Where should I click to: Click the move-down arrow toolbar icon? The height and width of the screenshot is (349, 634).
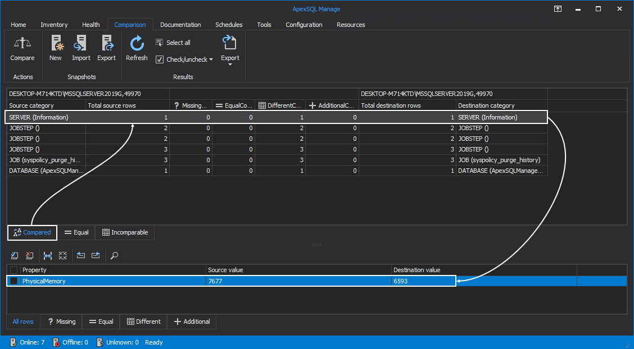click(x=81, y=255)
